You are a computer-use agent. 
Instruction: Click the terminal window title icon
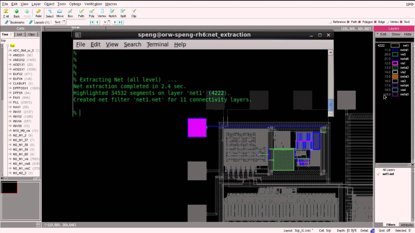point(78,35)
